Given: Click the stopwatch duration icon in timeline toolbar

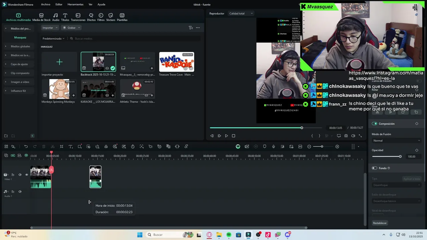Looking at the screenshot, I should point(133,146).
